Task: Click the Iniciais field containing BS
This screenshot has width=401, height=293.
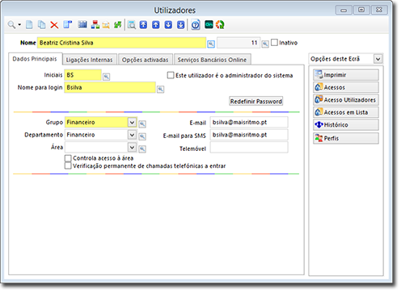Action: (83, 75)
